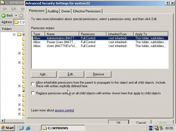Click the Folders pane scroll left arrow

pyautogui.click(x=2, y=121)
